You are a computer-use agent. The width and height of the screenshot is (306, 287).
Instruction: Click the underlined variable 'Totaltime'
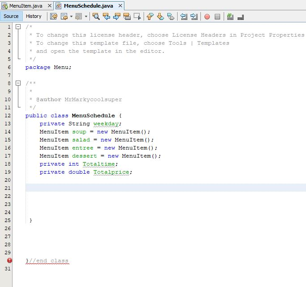99,164
